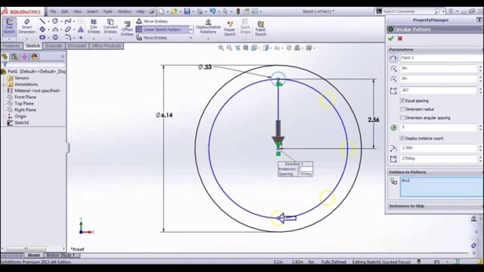
Task: Click the Save icon in the top toolbar
Action: point(187,11)
